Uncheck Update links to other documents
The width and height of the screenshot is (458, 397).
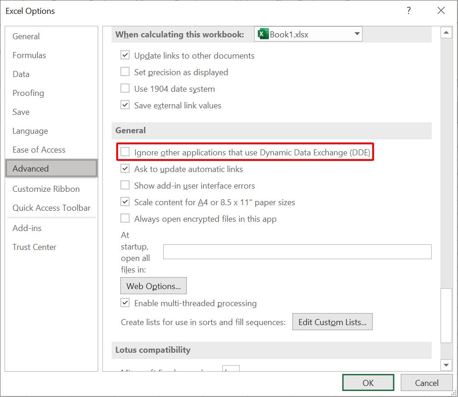(125, 55)
